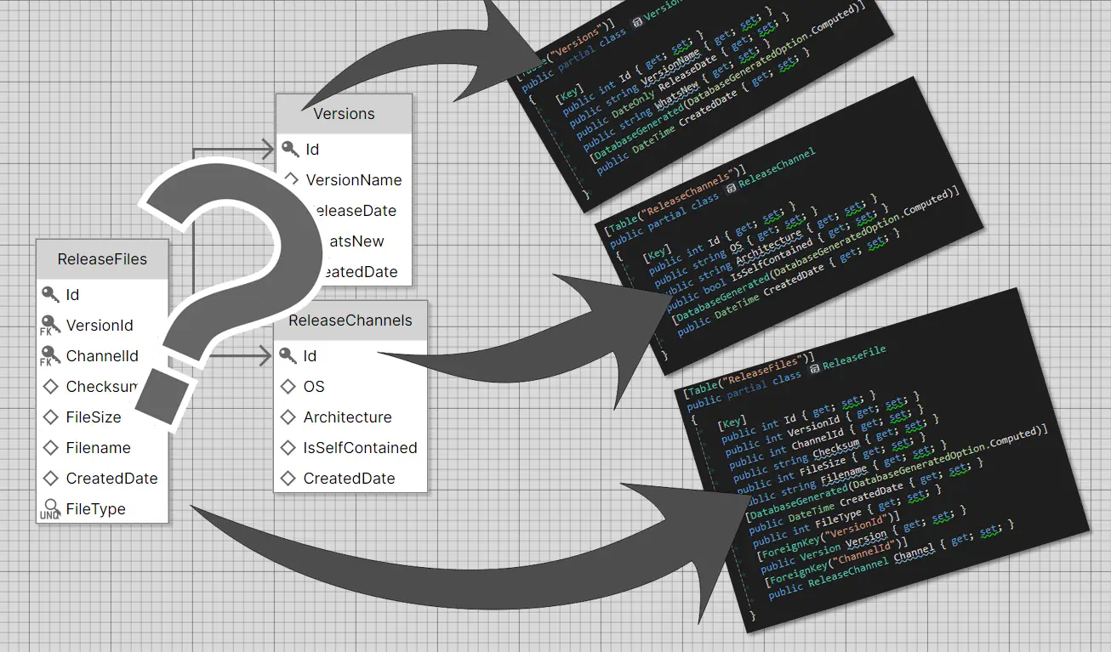Click the diamond icon beside VersionName
The width and height of the screenshot is (1111, 652).
[291, 179]
